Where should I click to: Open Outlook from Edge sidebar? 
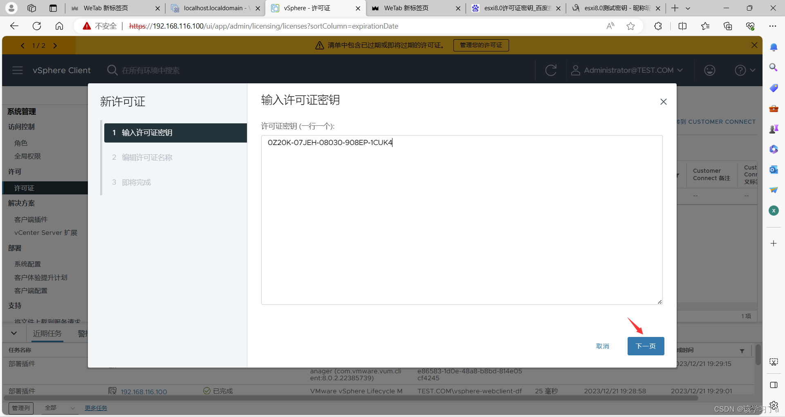tap(774, 169)
